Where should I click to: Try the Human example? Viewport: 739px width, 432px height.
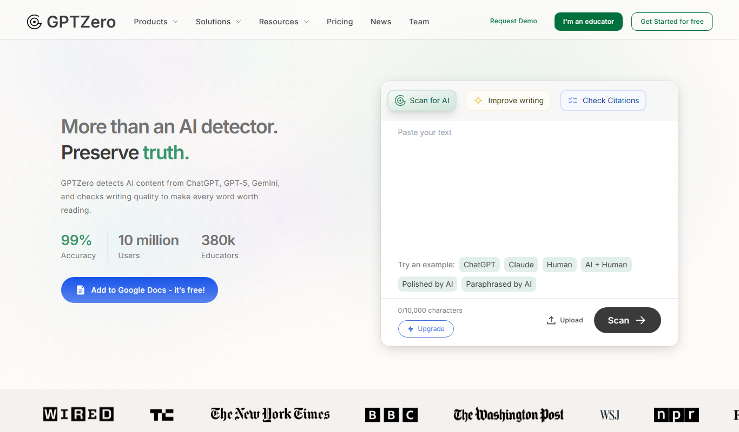tap(559, 265)
